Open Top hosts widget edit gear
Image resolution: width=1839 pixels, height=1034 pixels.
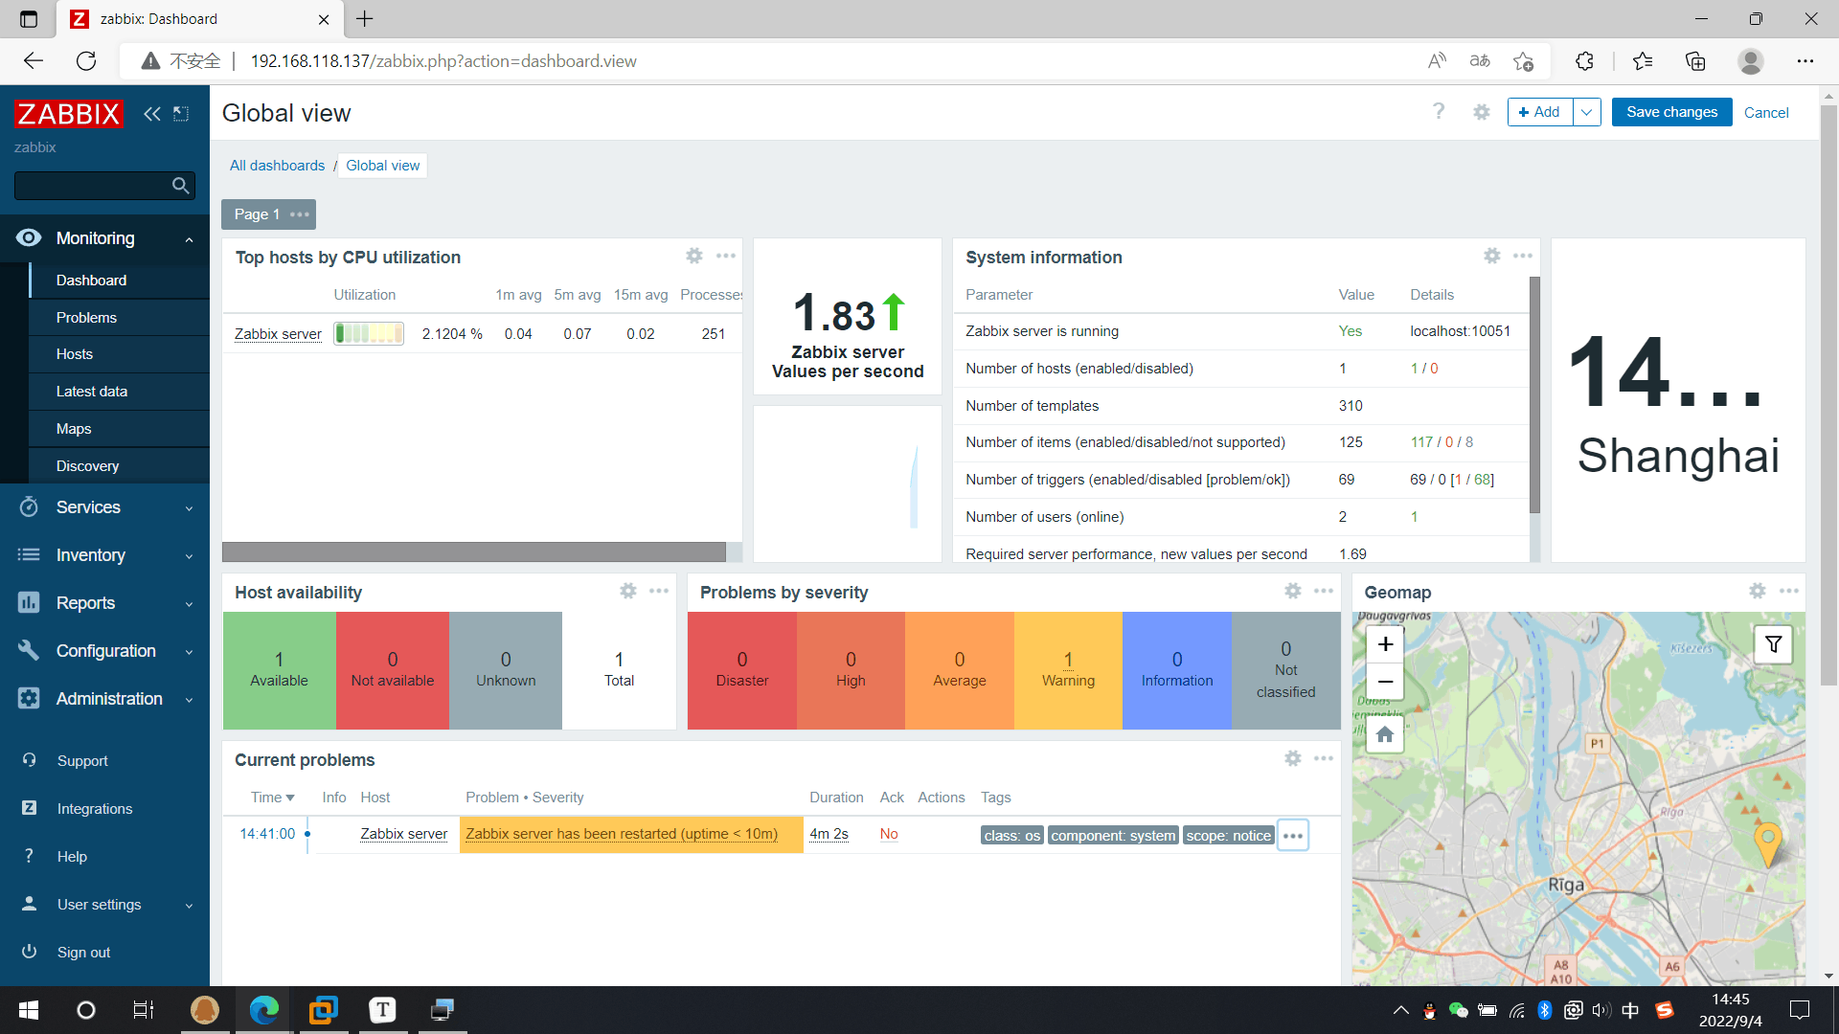pyautogui.click(x=694, y=256)
